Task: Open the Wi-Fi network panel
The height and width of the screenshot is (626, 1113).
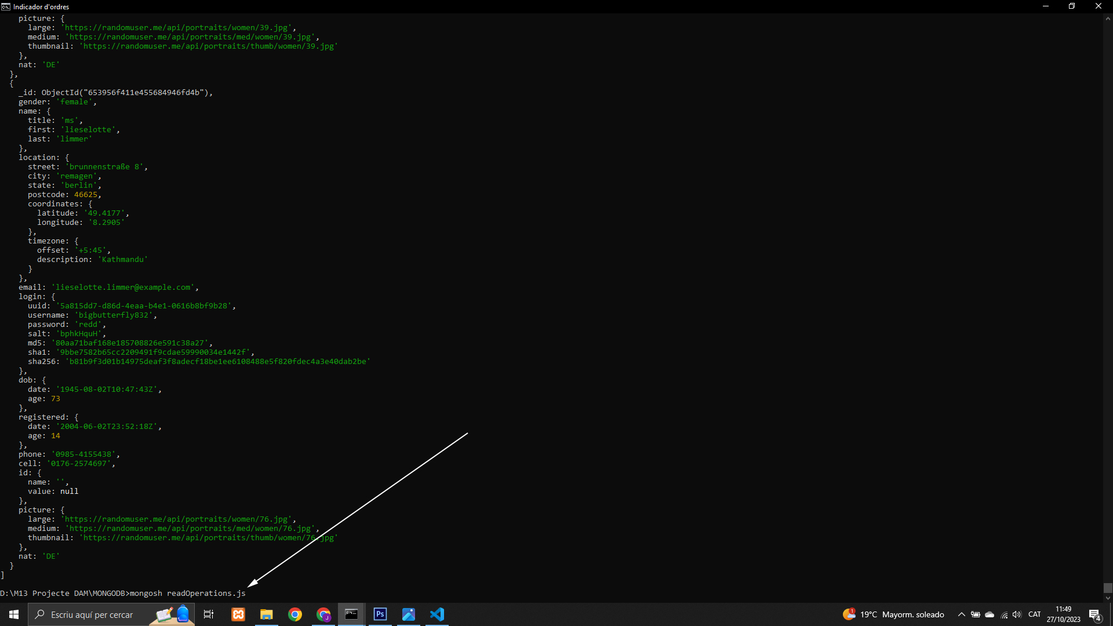Action: coord(1004,615)
